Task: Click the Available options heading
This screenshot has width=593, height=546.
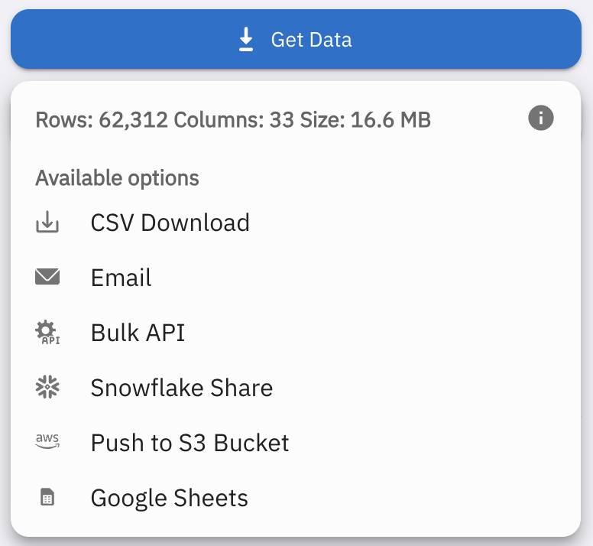Action: tap(117, 178)
